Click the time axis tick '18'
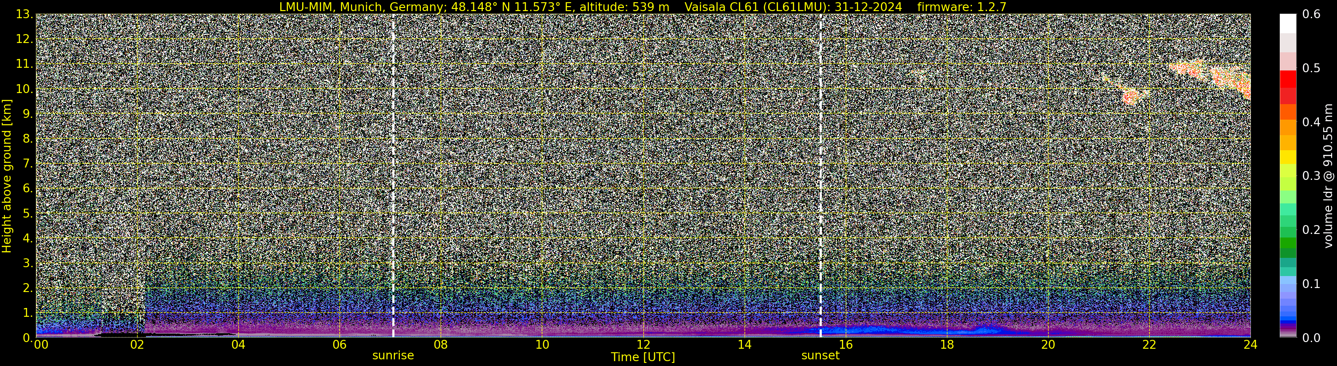1337x366 pixels. tap(947, 345)
